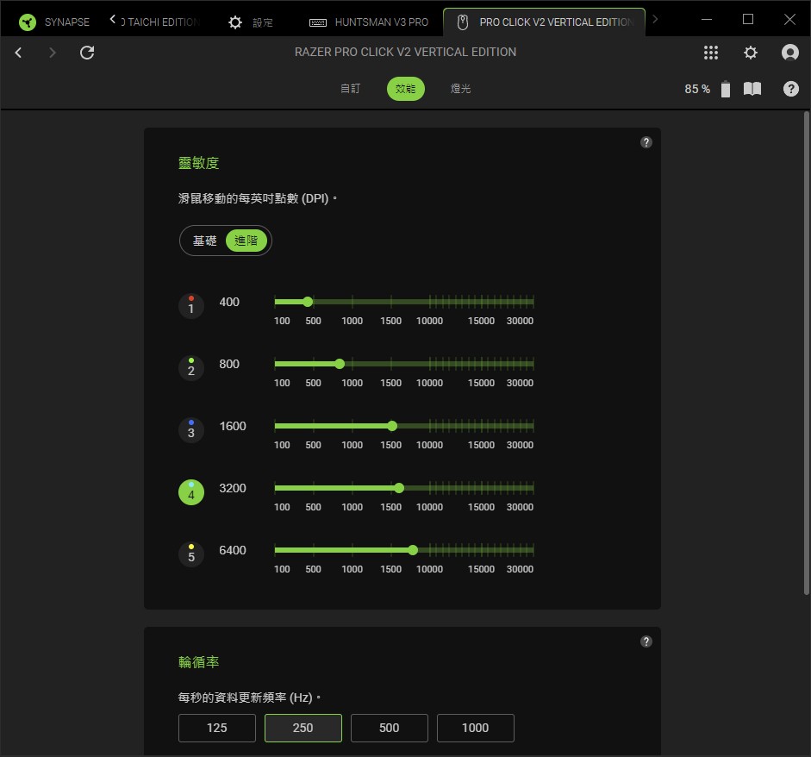Activate DPI stage 5 indicator
This screenshot has height=757, width=811.
[190, 554]
